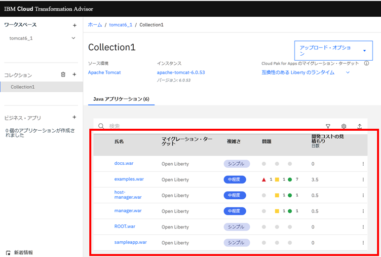Open the 新着情報 what's new icon
Screen dimensions: 381x257
click(x=8, y=253)
